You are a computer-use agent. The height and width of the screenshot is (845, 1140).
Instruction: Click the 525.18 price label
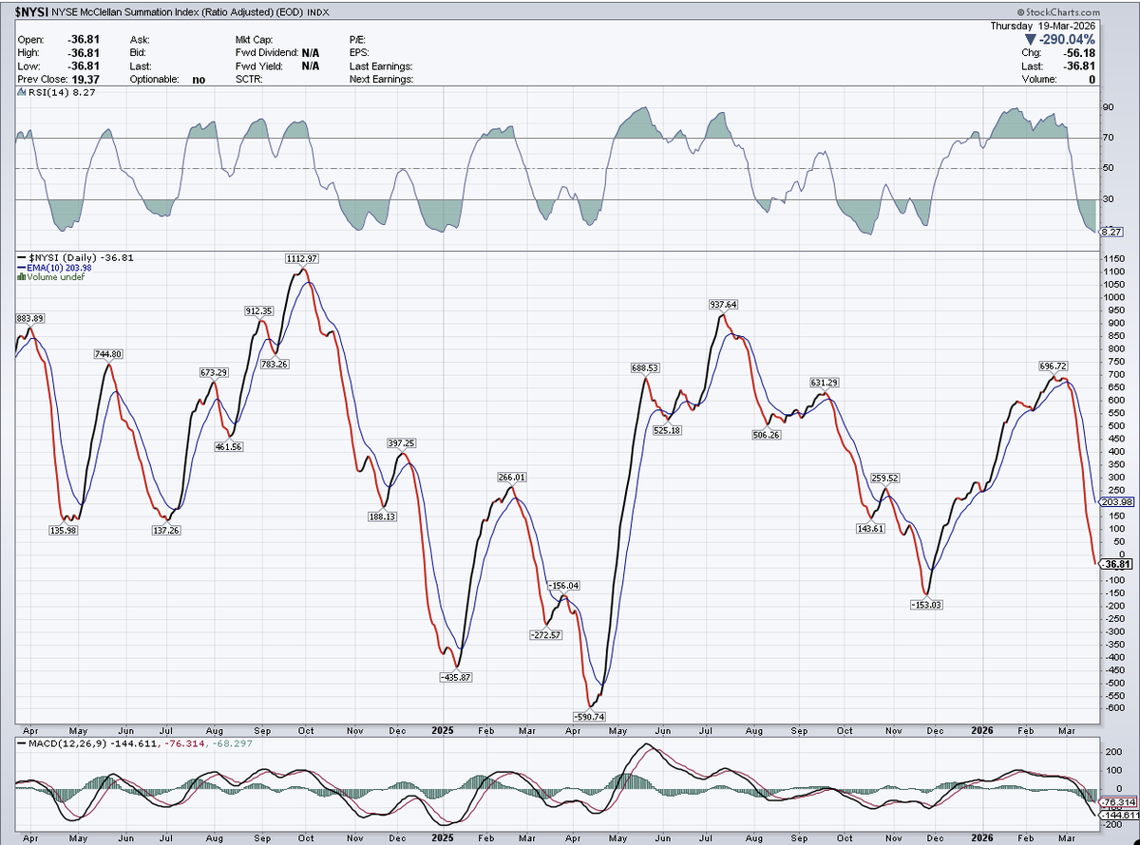(667, 429)
